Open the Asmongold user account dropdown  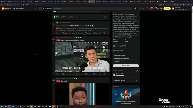pyautogui.click(x=181, y=9)
